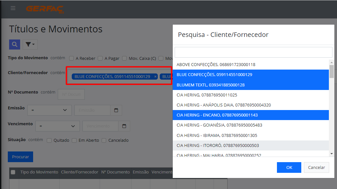Open the Emissão calendar picker
The height and width of the screenshot is (189, 337).
(x=116, y=110)
